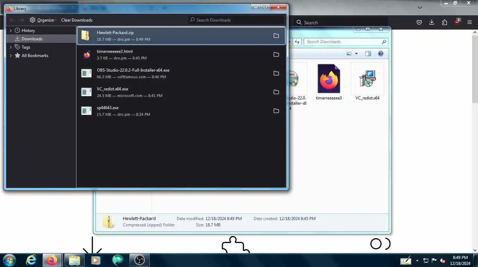Open Windows Media Player from taskbar
This screenshot has width=478, height=267.
(96, 260)
